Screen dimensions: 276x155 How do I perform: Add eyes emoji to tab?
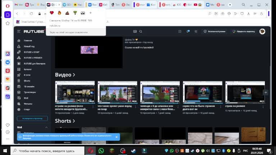pyautogui.click(x=83, y=13)
